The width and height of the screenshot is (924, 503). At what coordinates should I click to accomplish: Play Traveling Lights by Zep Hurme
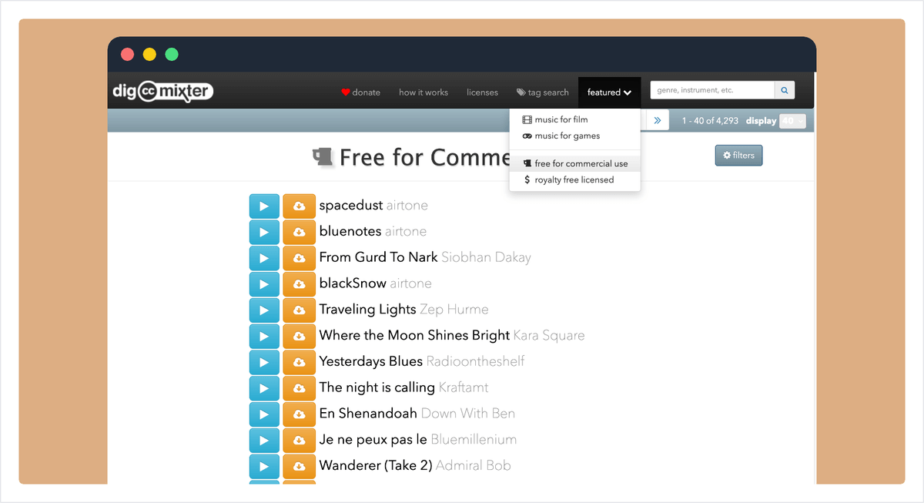[264, 310]
